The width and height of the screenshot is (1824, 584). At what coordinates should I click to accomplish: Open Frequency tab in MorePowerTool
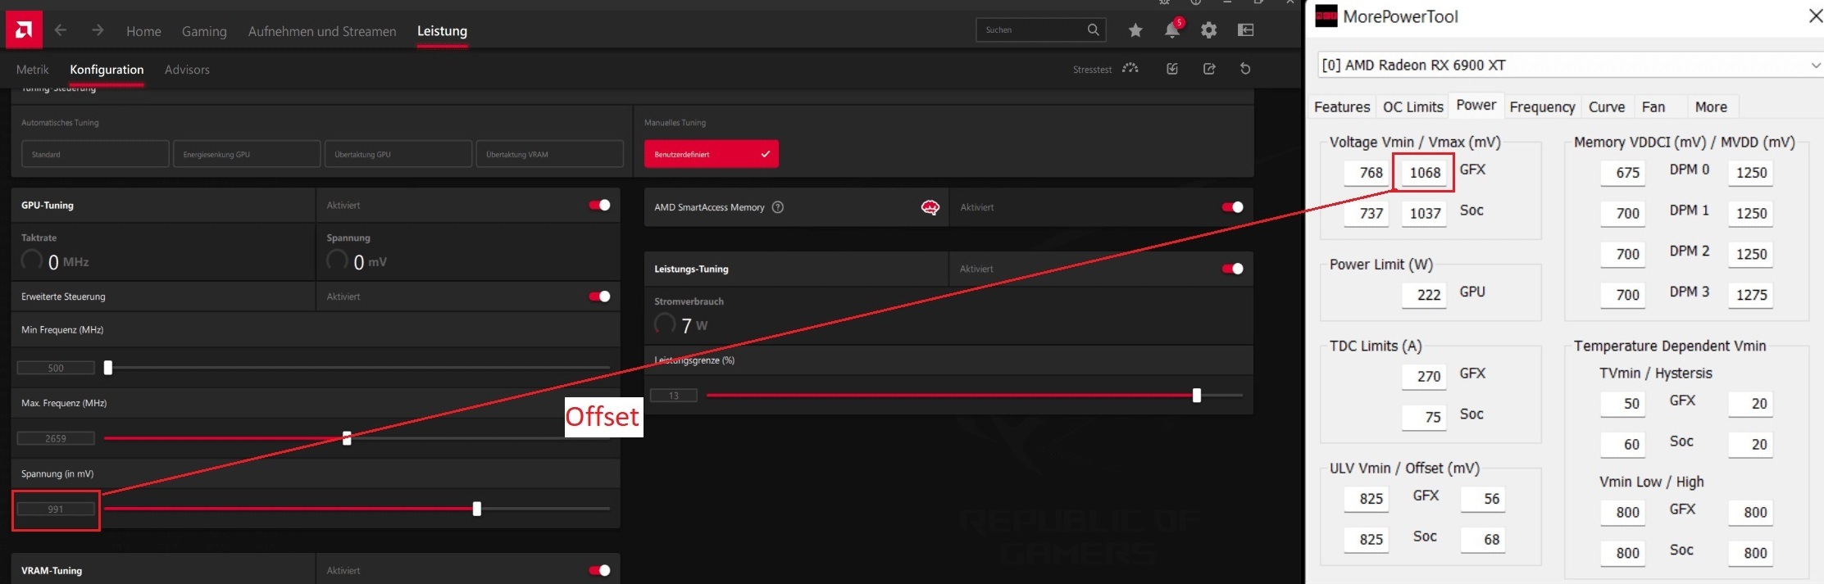1542,106
